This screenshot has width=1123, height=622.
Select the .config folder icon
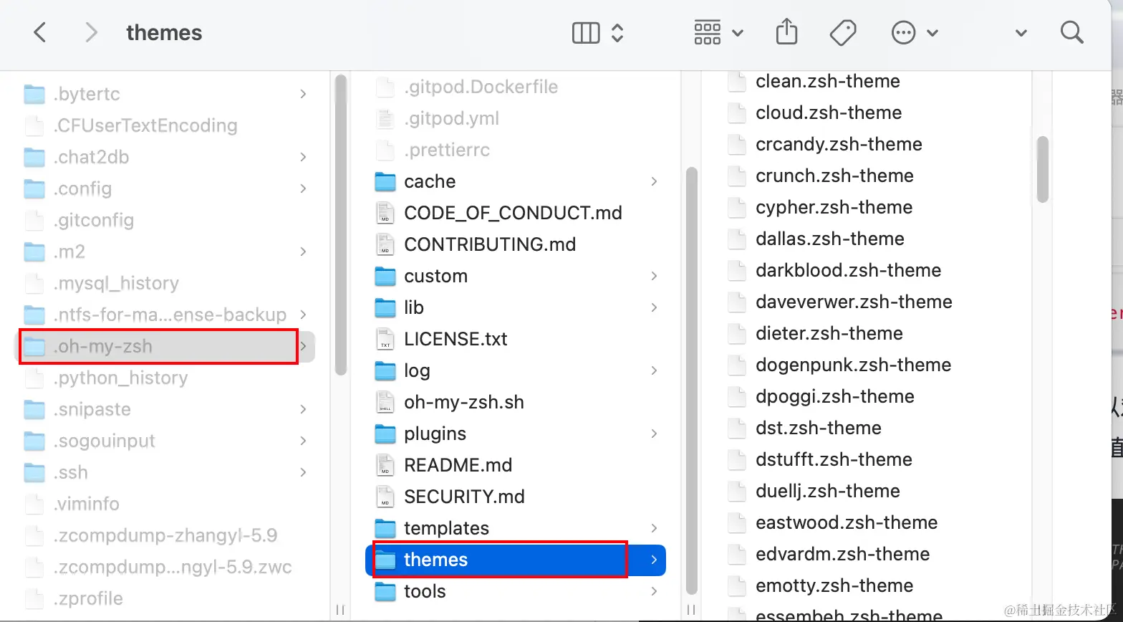34,188
